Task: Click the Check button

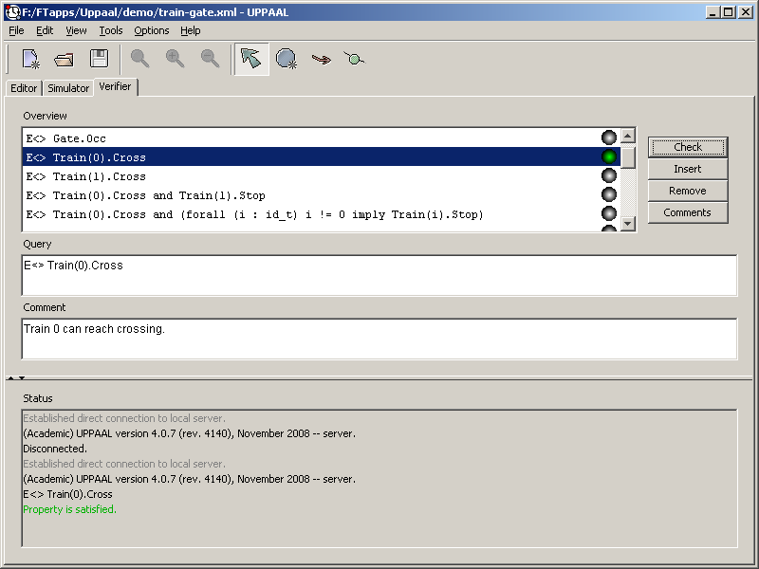Action: (x=688, y=147)
